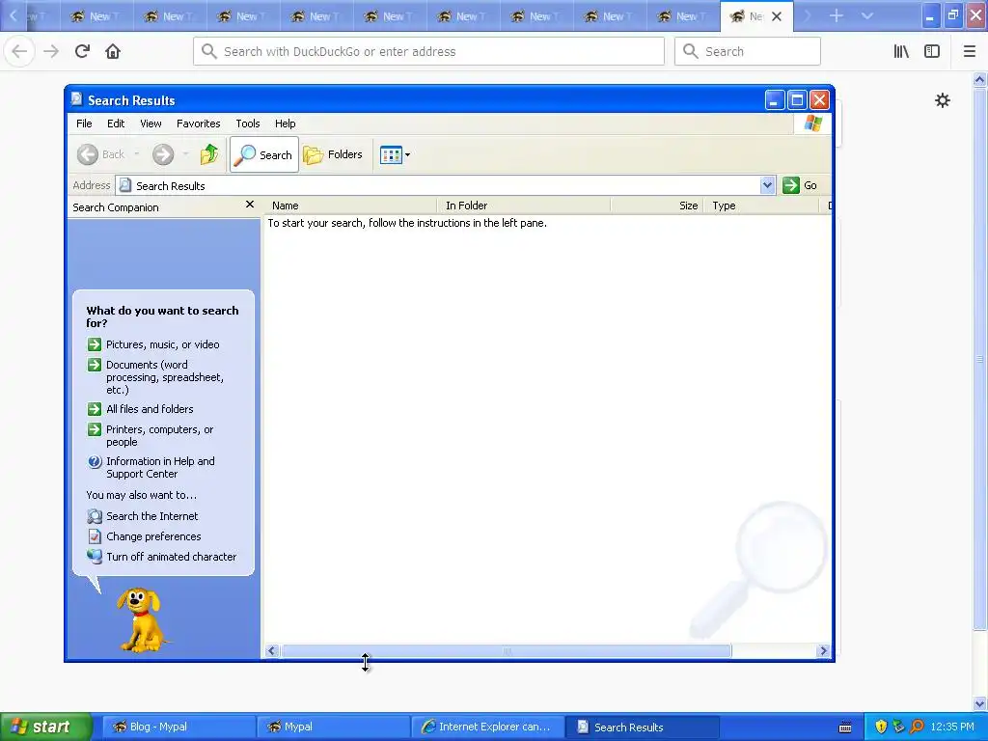Click the Windows Start button
The image size is (988, 741).
[x=45, y=727]
